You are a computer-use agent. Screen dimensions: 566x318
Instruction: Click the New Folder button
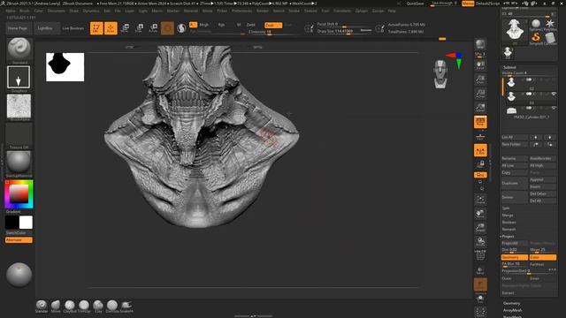pyautogui.click(x=515, y=144)
